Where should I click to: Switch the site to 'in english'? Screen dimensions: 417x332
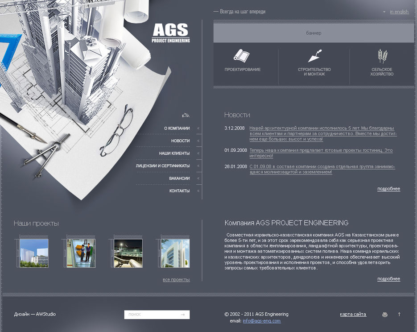point(399,12)
